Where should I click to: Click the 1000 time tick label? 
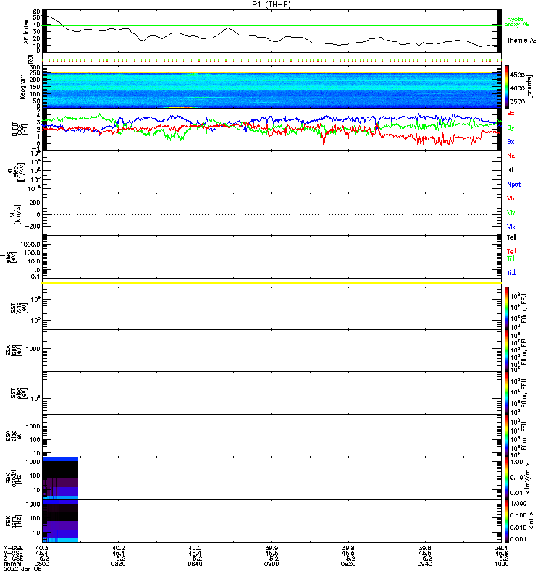501,564
